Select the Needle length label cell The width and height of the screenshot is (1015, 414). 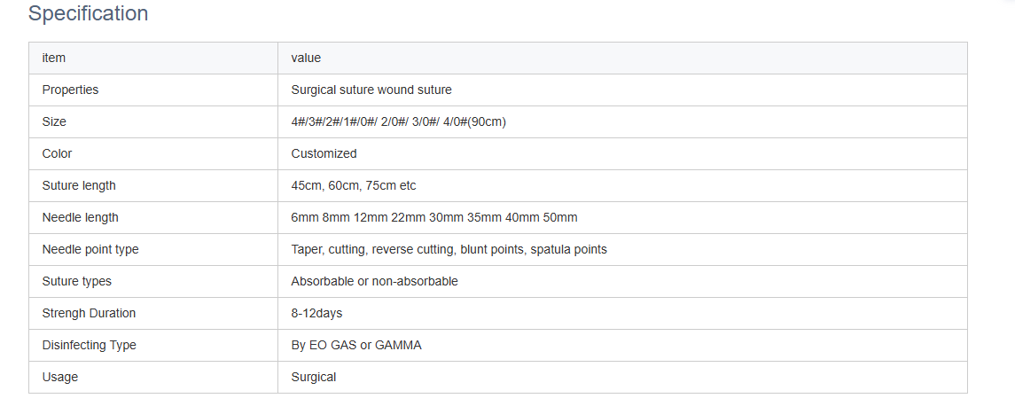80,217
